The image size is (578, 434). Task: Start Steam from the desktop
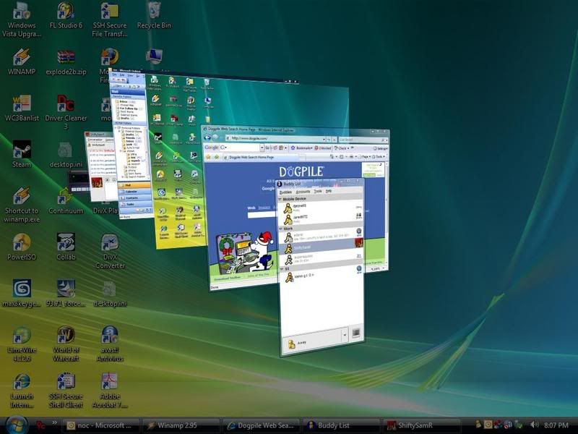22,155
